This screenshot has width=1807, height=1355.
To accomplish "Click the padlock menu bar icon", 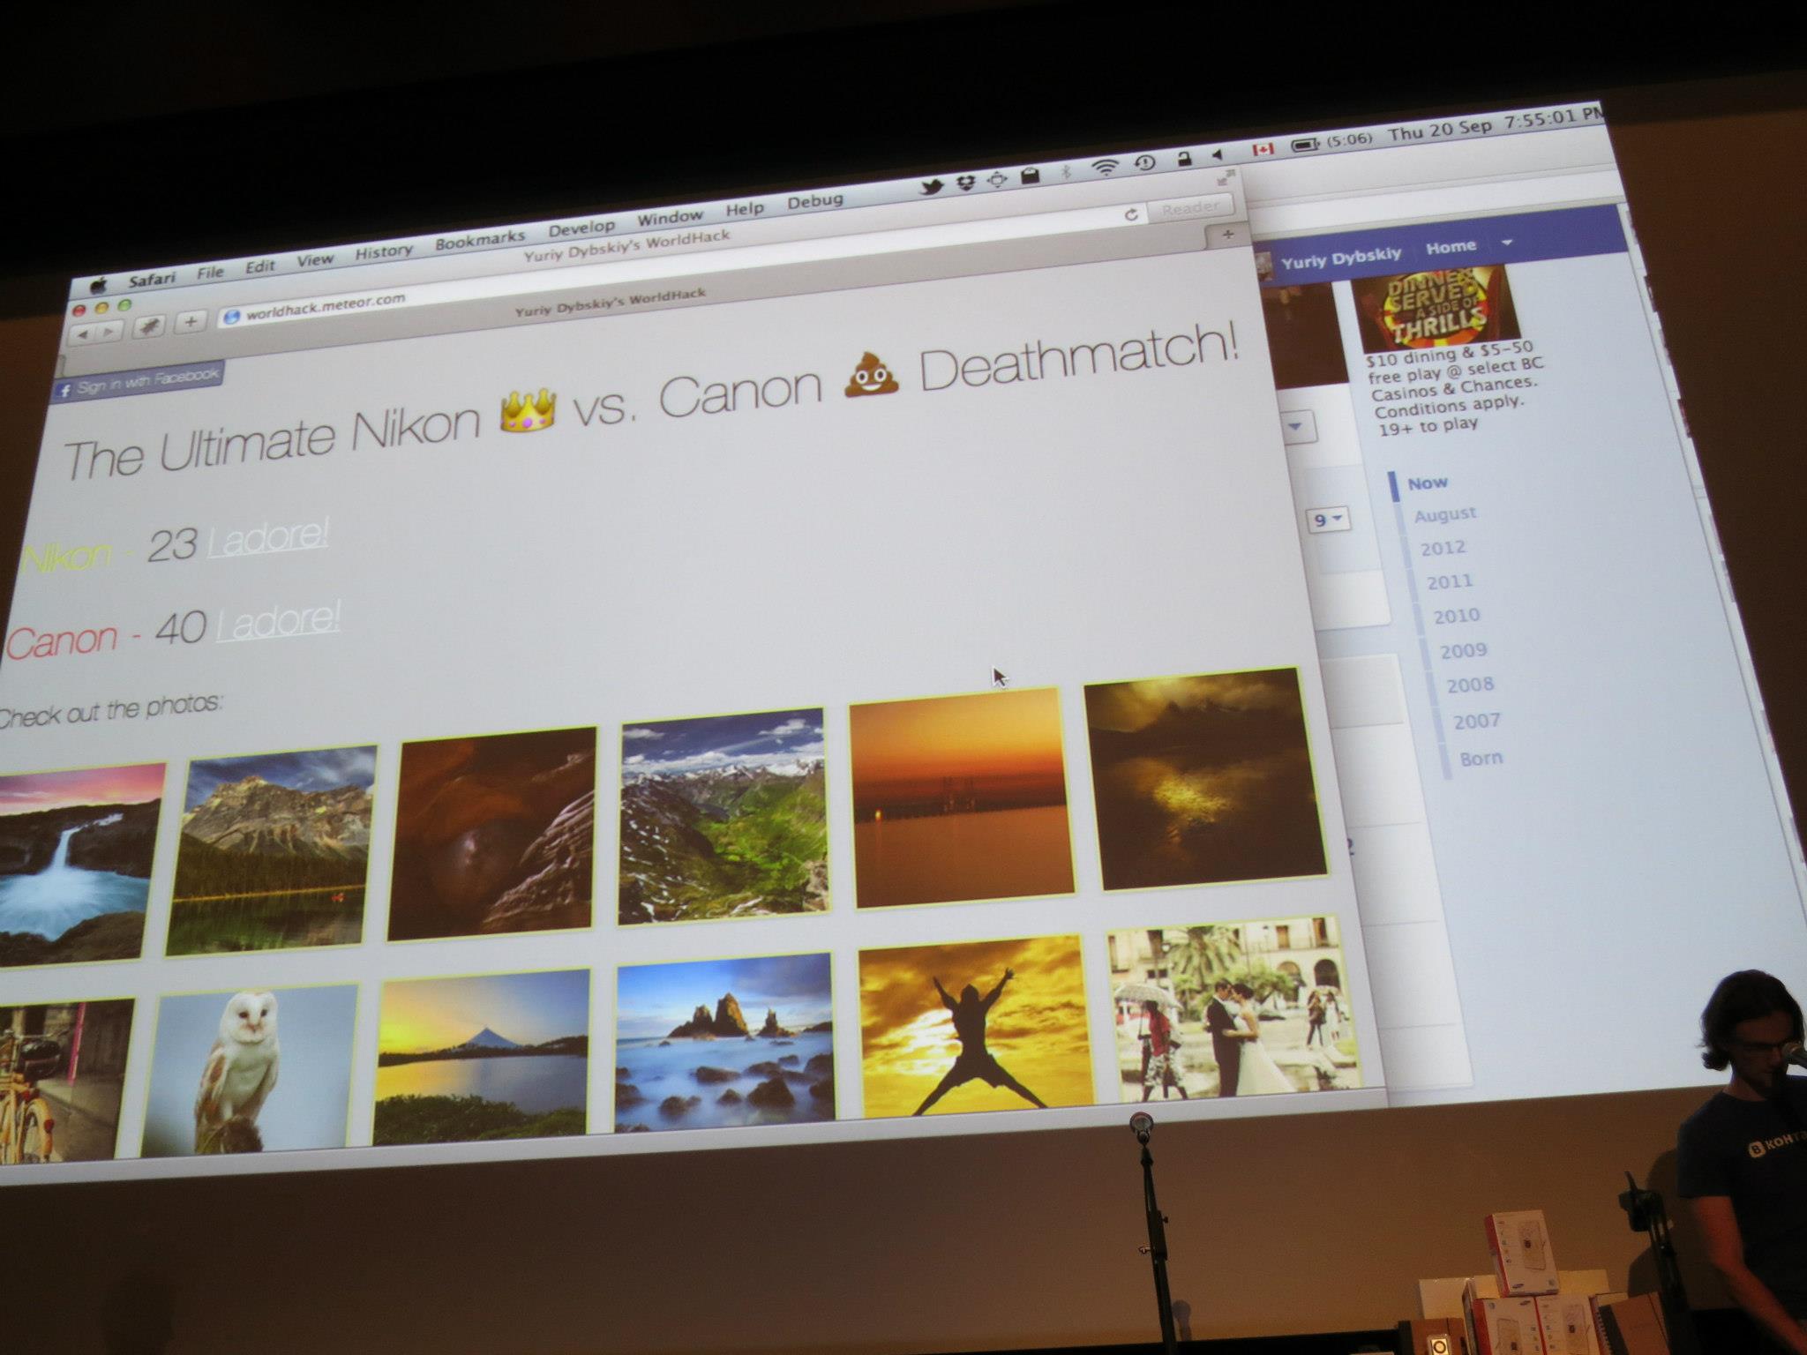I will [x=1184, y=159].
